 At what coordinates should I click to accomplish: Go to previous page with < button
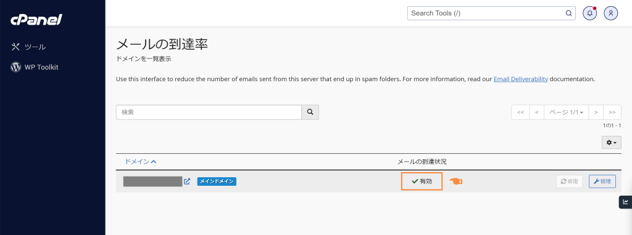coord(536,113)
